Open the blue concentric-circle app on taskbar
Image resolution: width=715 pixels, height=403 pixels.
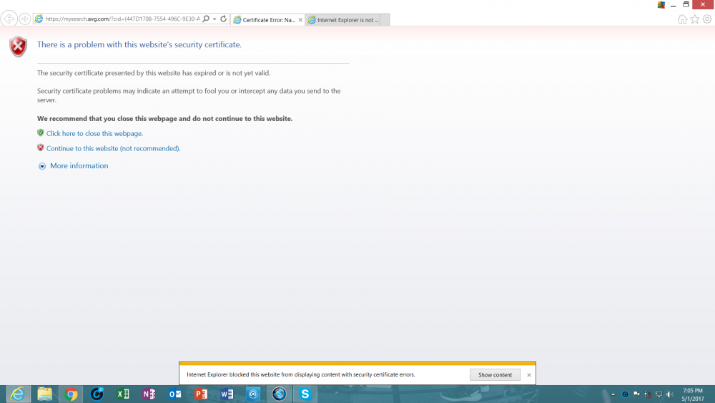(253, 394)
